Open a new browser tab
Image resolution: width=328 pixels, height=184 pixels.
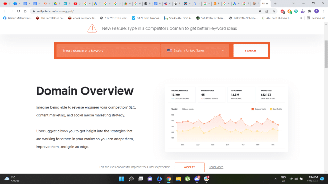[x=275, y=4]
